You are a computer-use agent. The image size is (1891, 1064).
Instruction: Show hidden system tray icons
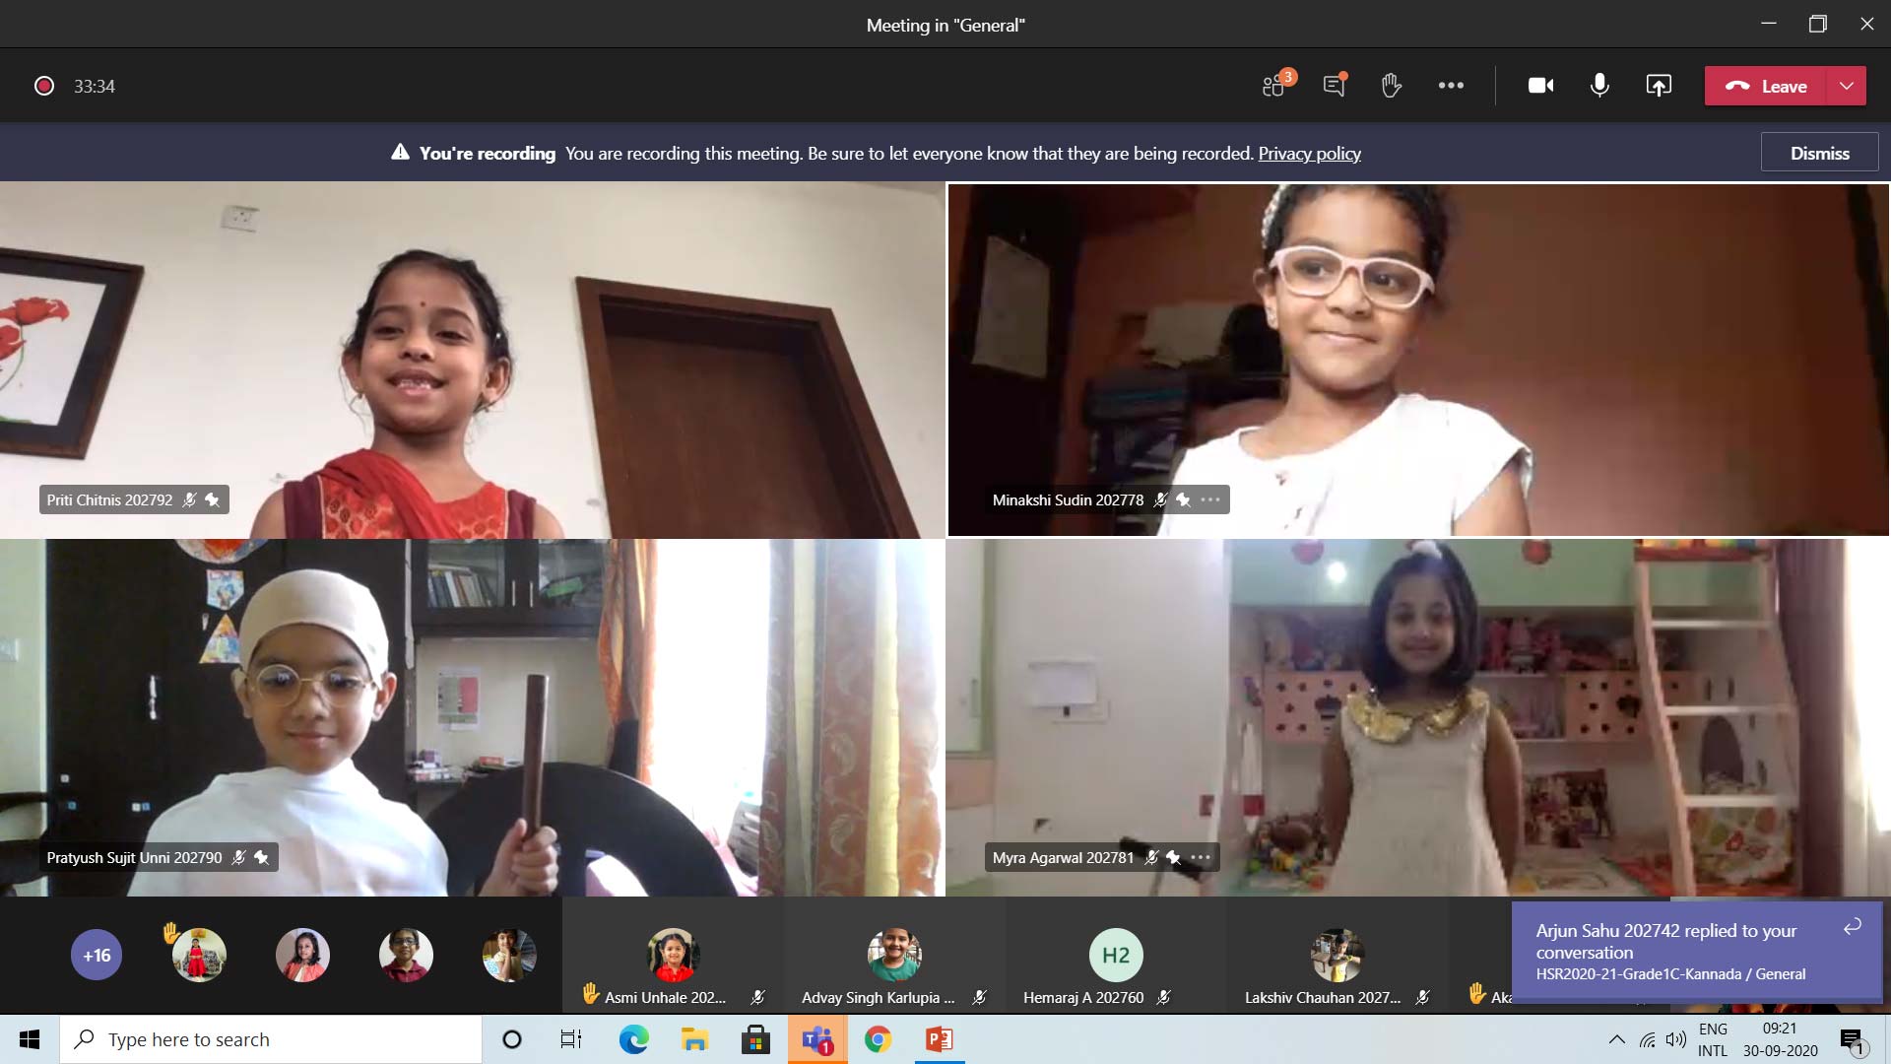pos(1616,1039)
